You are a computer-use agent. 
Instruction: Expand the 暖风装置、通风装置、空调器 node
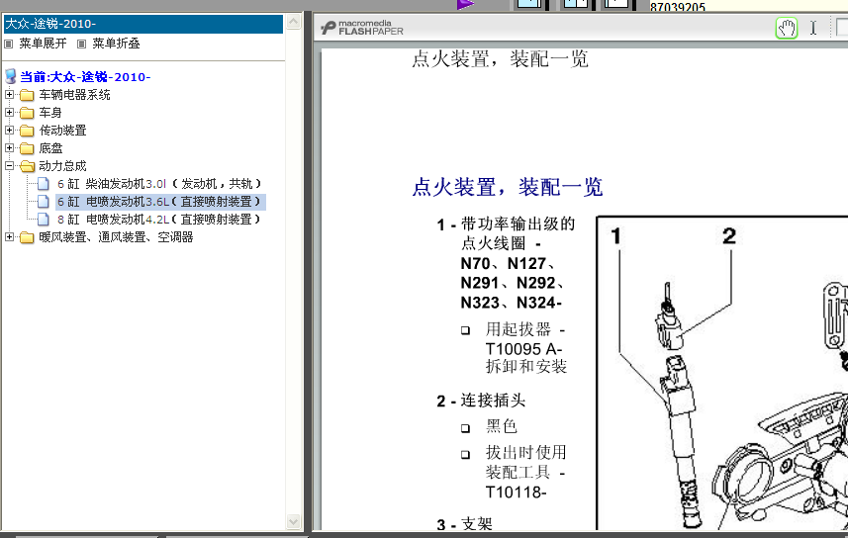pyautogui.click(x=9, y=236)
